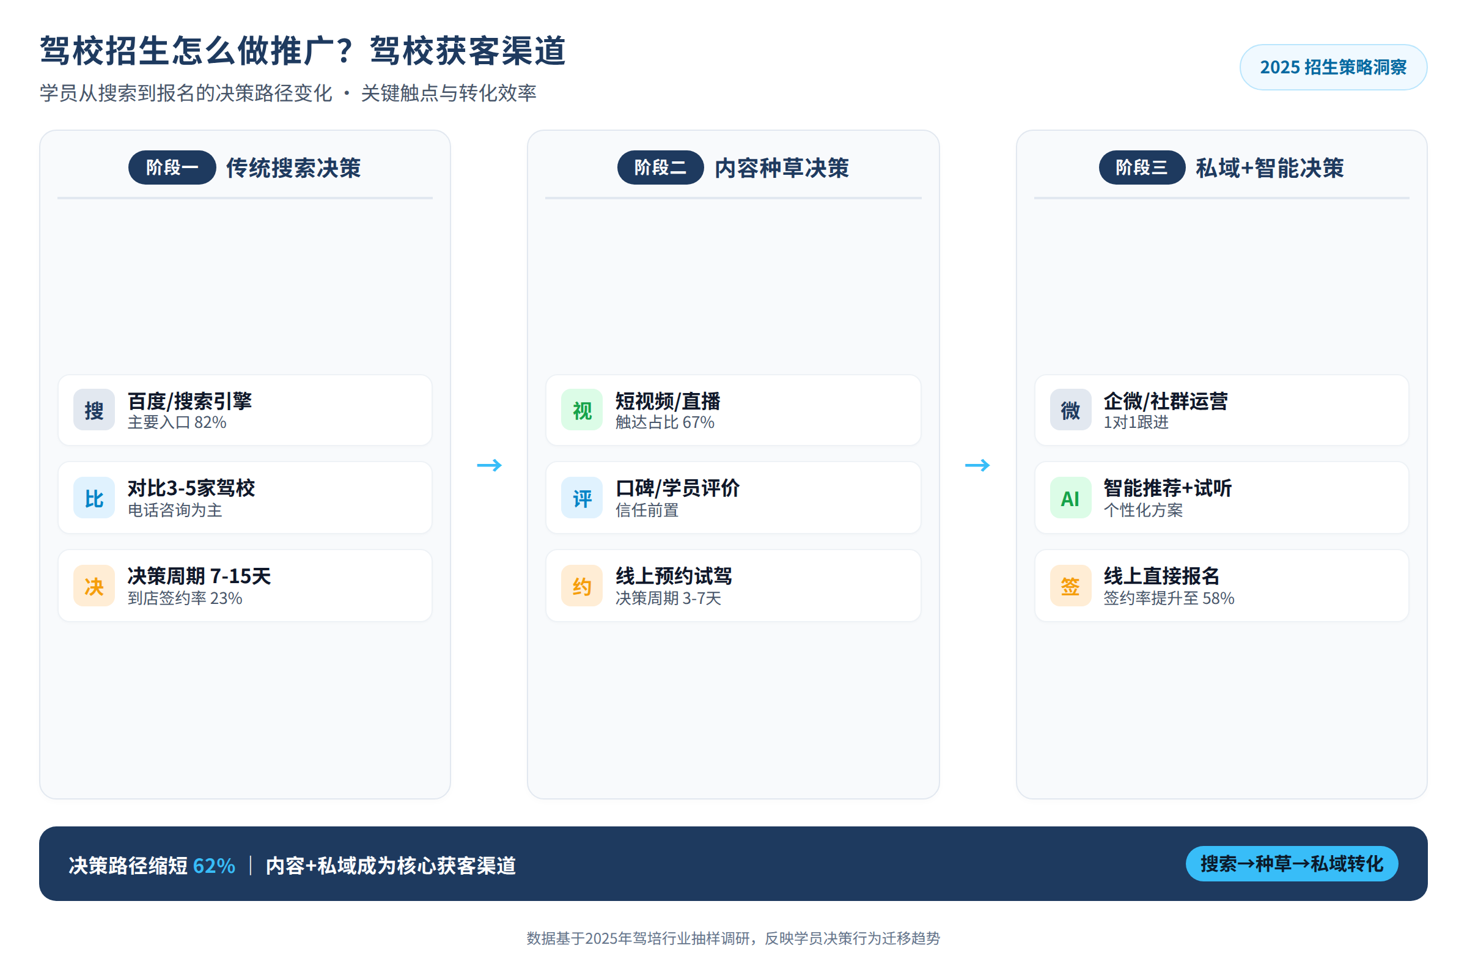Select the 短视频/直播 card title
This screenshot has height=978, width=1467.
pyautogui.click(x=668, y=401)
